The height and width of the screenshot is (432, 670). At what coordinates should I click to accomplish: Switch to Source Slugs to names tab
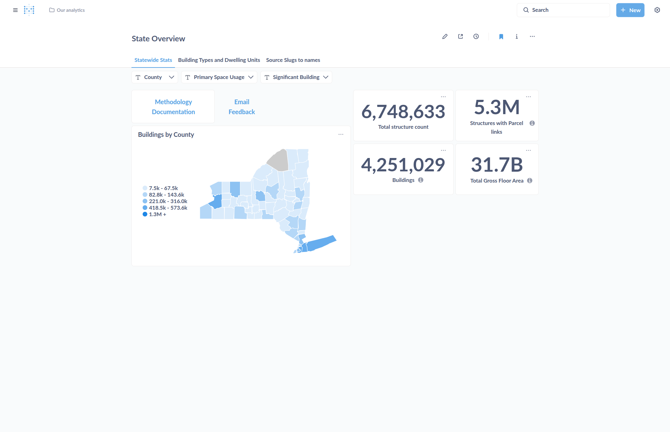[x=293, y=60]
